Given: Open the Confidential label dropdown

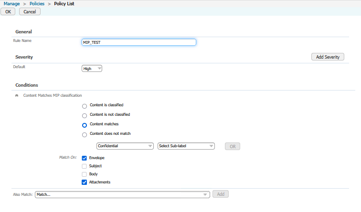Looking at the screenshot, I should point(125,146).
